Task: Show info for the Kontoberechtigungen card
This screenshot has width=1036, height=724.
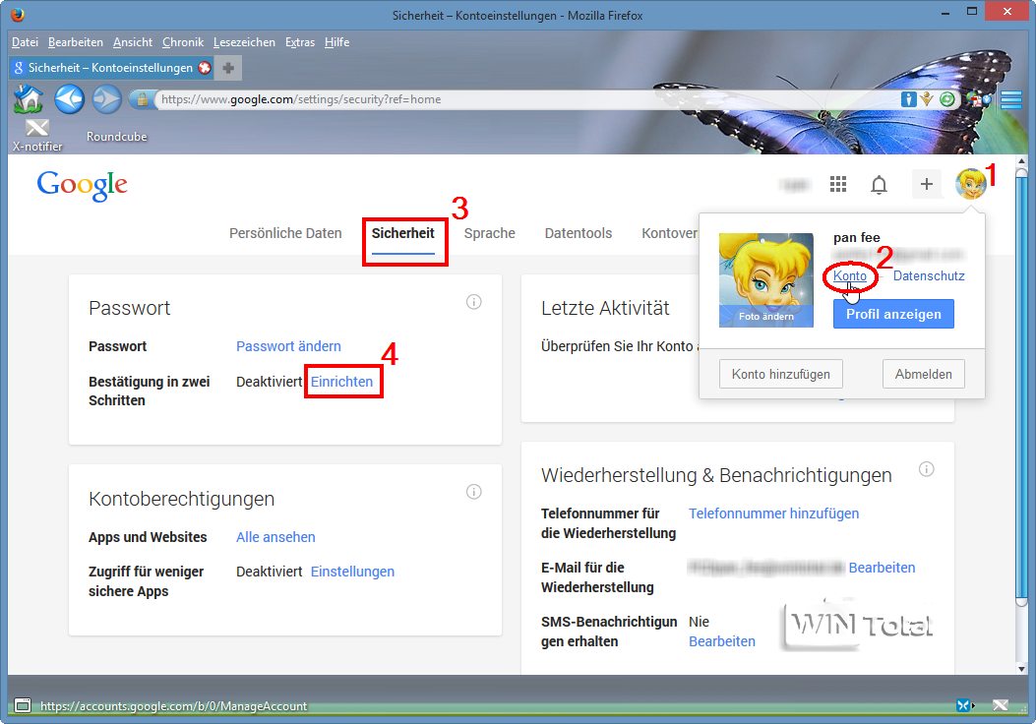Action: pyautogui.click(x=474, y=492)
